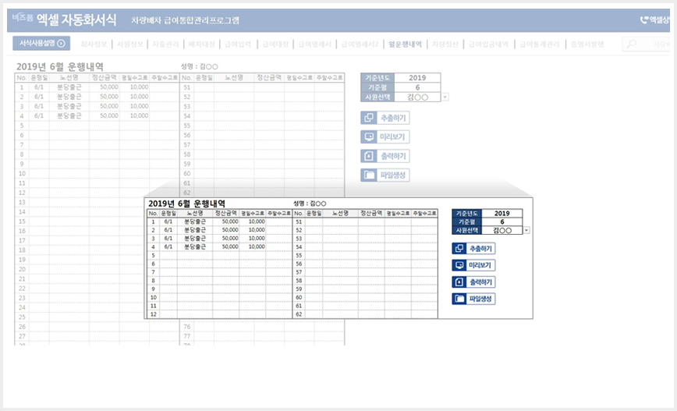Click 추출하기 button label in enlarged callout
Image resolution: width=677 pixels, height=411 pixels.
(x=480, y=249)
